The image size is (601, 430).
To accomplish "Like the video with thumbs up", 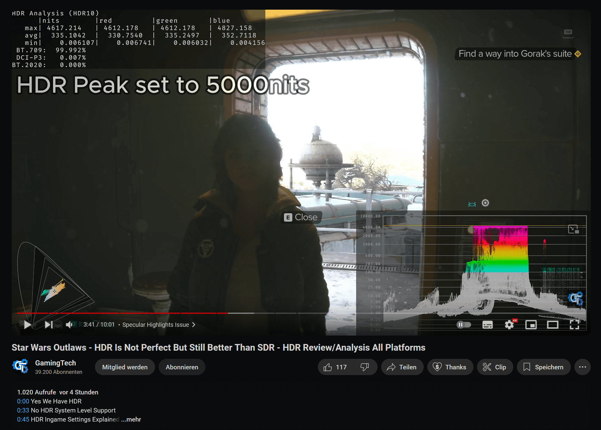I will pyautogui.click(x=335, y=367).
